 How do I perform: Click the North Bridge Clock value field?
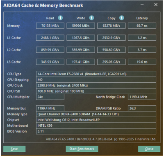coord(142,97)
